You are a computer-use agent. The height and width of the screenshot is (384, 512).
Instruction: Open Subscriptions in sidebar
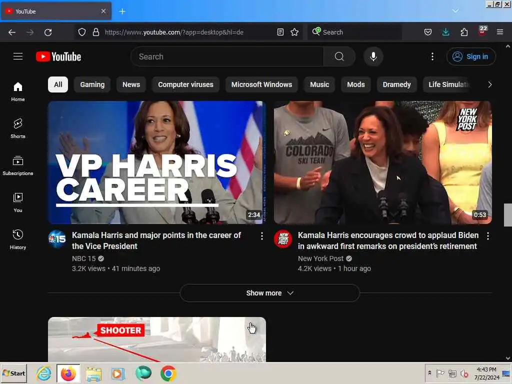pos(18,165)
